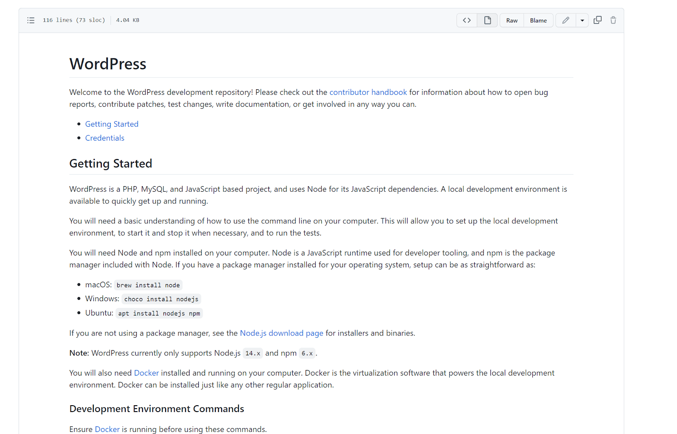Viewport: 677px width, 434px height.
Task: Expand the edit options dropdown caret
Action: (x=582, y=20)
